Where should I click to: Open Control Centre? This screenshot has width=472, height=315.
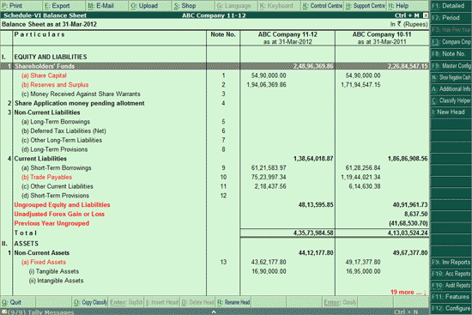point(323,6)
